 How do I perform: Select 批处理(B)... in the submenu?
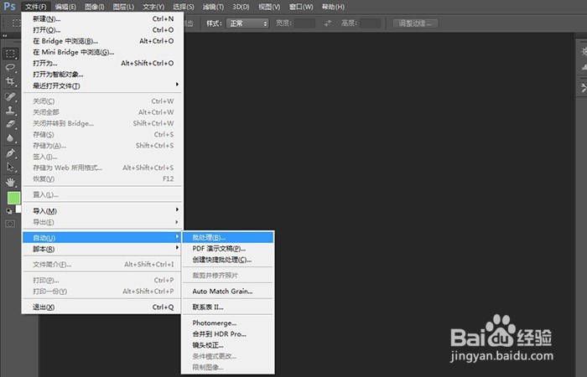tap(228, 237)
